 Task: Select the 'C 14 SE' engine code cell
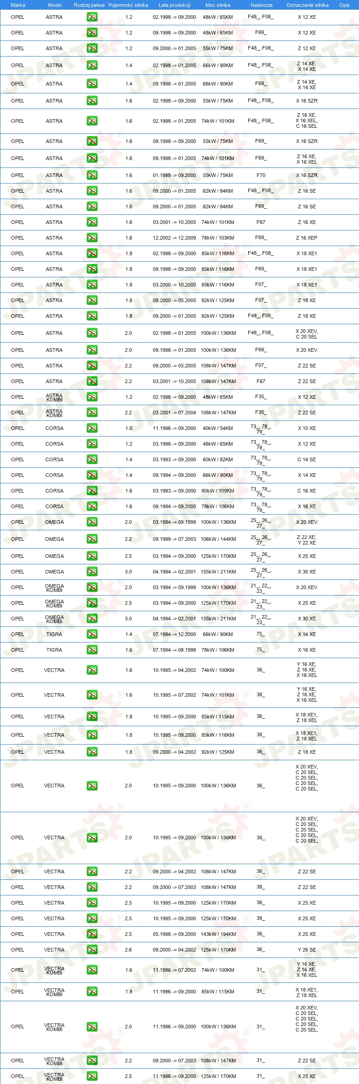307,459
